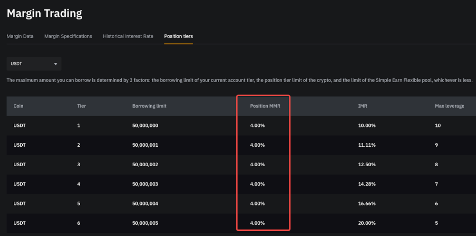Click the Borrowing limit column header
The image size is (476, 236).
tap(149, 106)
